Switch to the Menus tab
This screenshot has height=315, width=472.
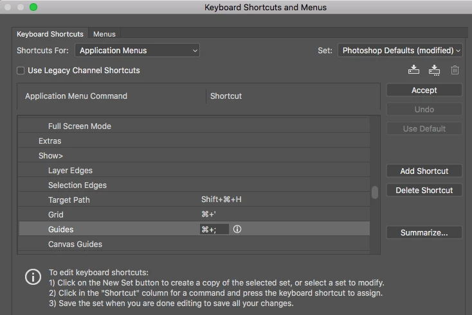point(104,34)
